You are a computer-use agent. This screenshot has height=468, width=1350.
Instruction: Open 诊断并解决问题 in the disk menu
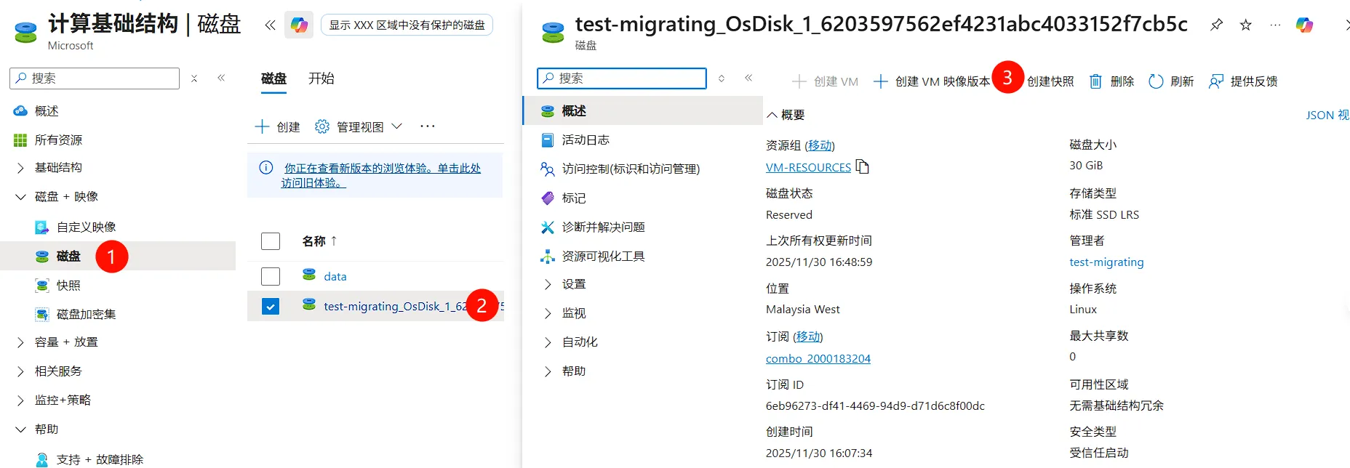pyautogui.click(x=603, y=227)
